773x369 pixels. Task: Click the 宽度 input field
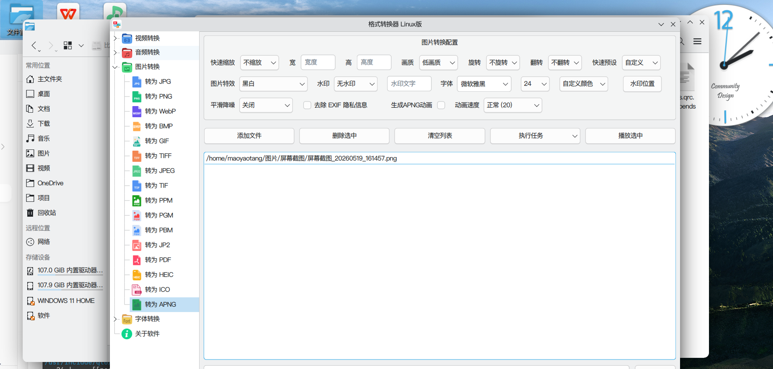318,63
